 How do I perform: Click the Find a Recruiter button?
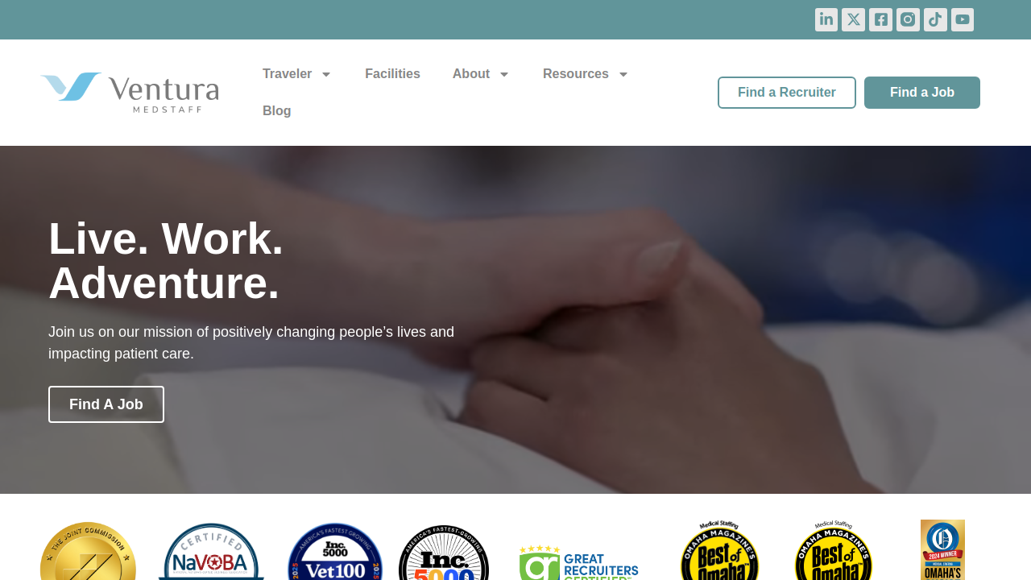787,93
